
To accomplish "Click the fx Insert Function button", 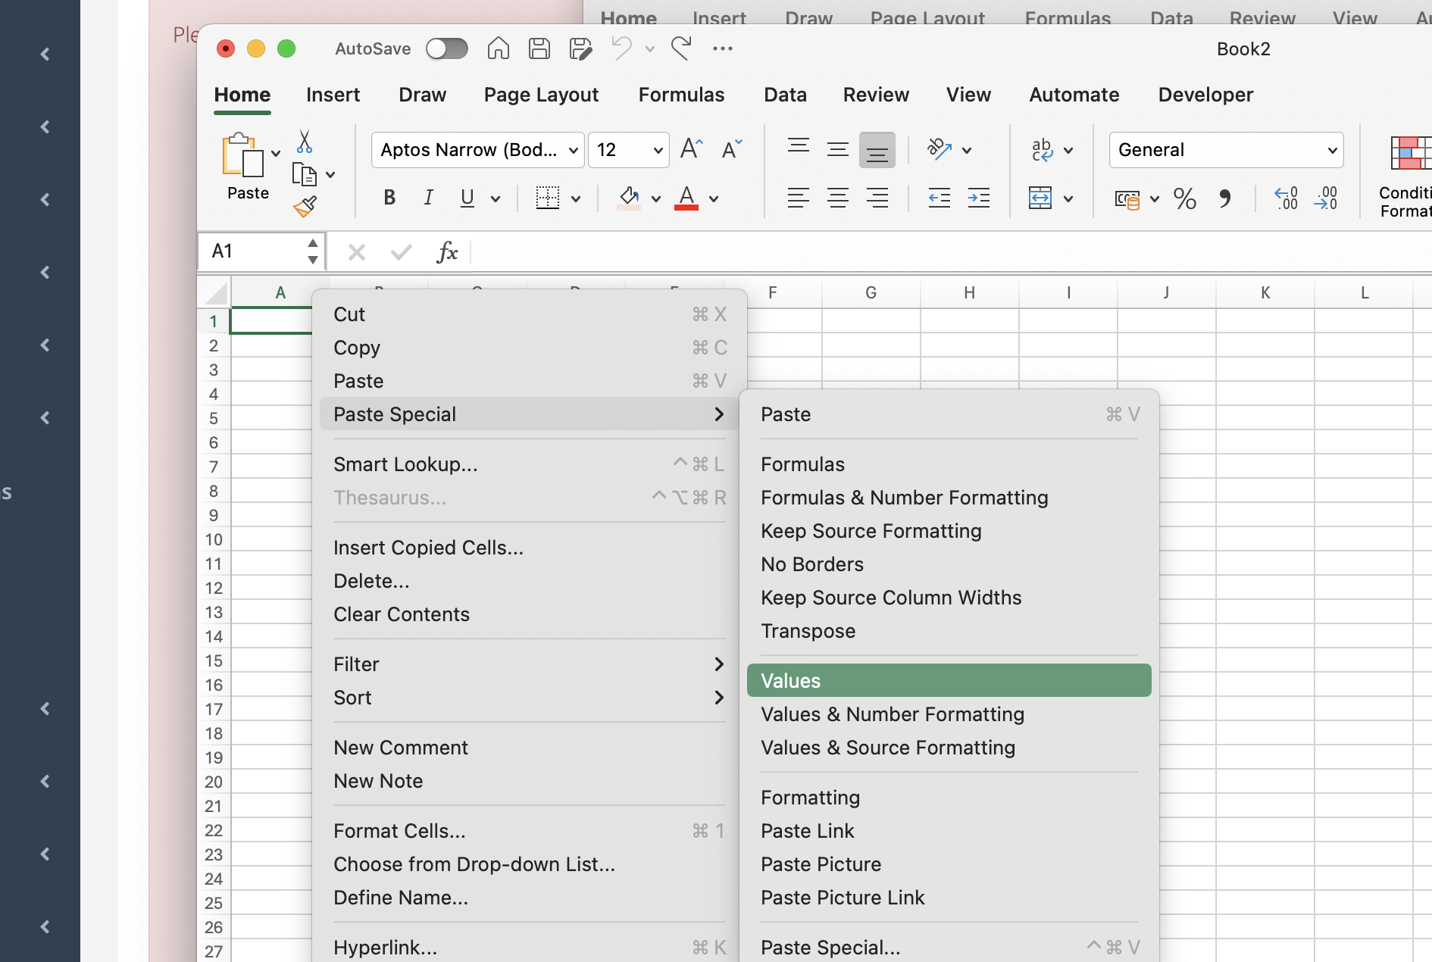I will 447,251.
